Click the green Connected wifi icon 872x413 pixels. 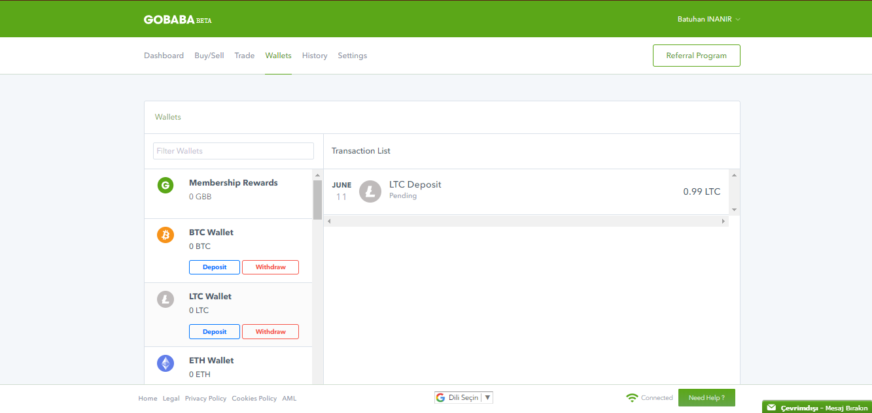click(632, 397)
